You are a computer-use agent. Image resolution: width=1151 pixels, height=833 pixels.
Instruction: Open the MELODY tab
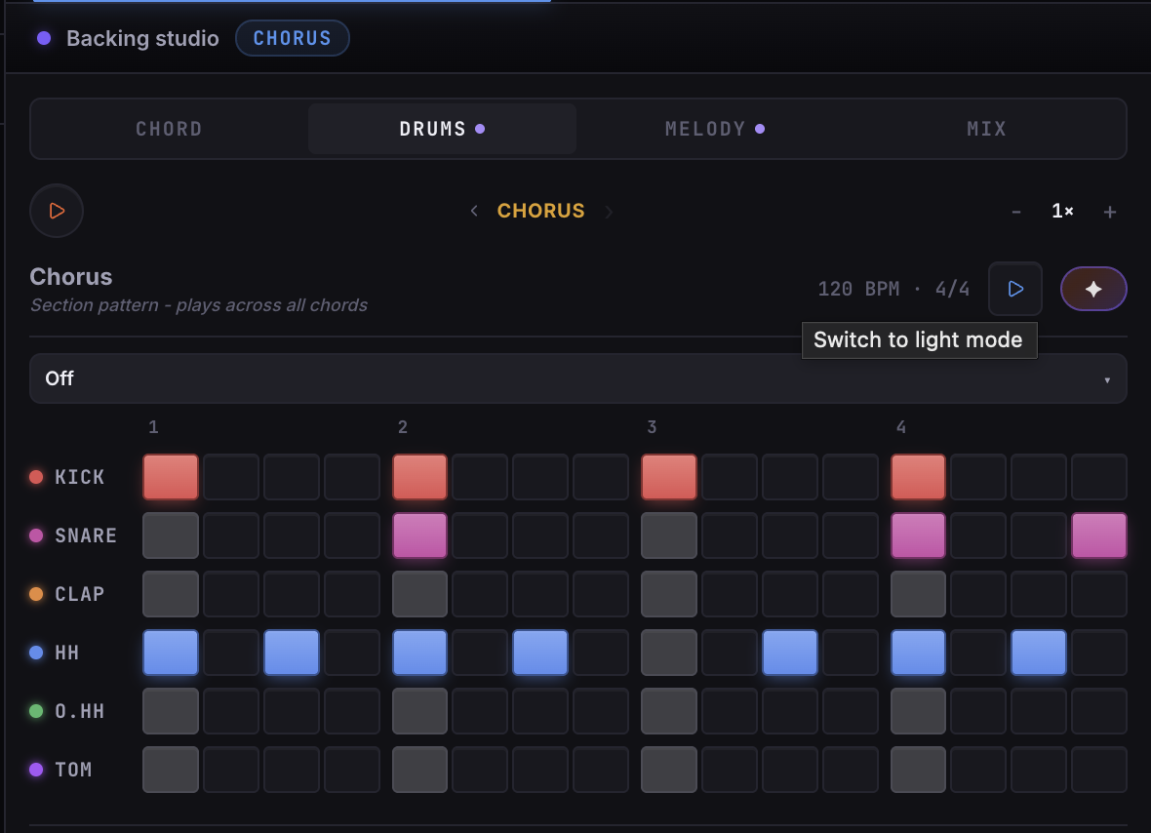[x=714, y=129]
